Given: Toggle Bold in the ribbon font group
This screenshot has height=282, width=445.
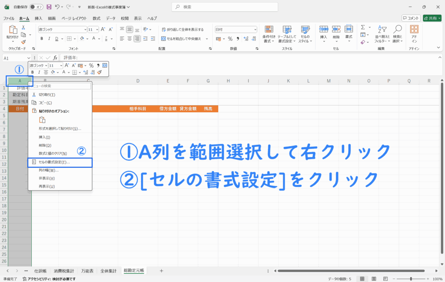Looking at the screenshot, I should click(42, 39).
